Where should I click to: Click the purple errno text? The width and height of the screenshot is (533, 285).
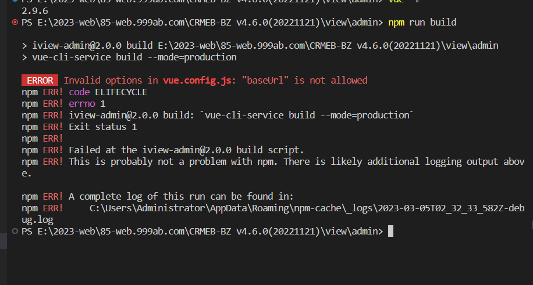[x=82, y=104]
